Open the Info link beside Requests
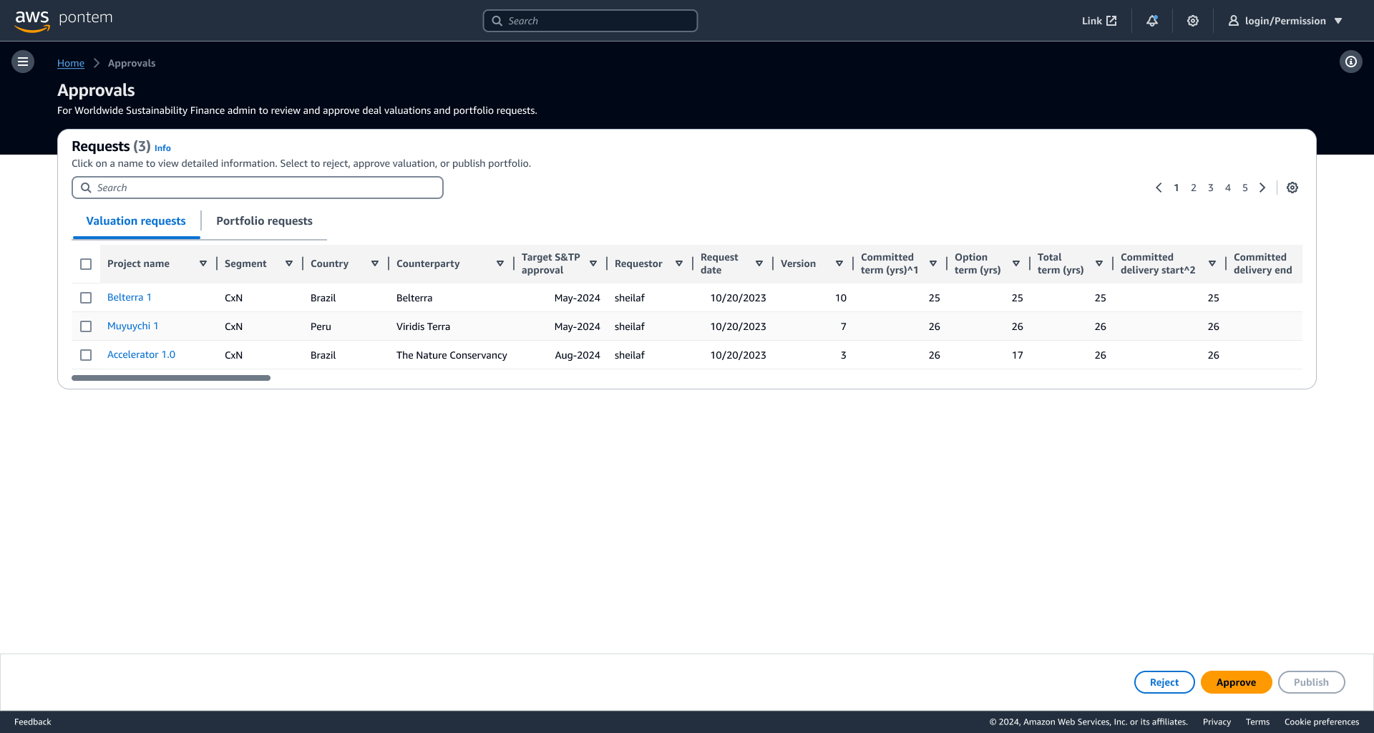1374x733 pixels. coord(162,148)
